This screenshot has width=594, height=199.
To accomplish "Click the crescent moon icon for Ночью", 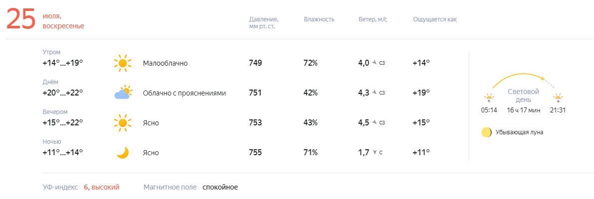I will (x=122, y=153).
